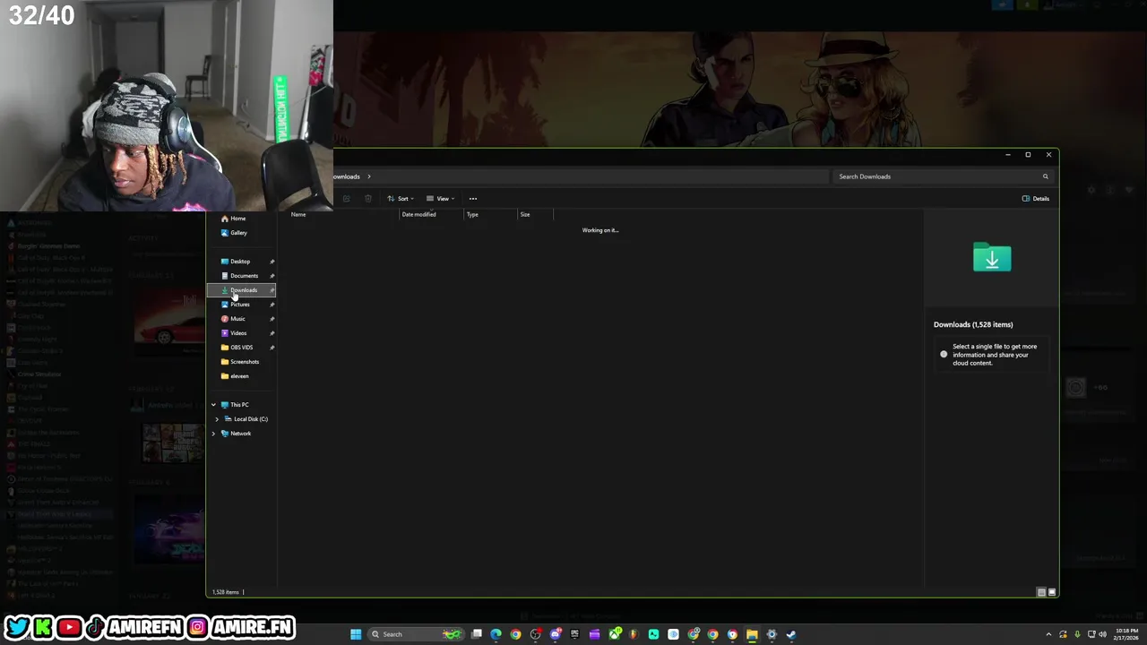Toggle the Details pane button
The image size is (1147, 645).
point(1035,199)
